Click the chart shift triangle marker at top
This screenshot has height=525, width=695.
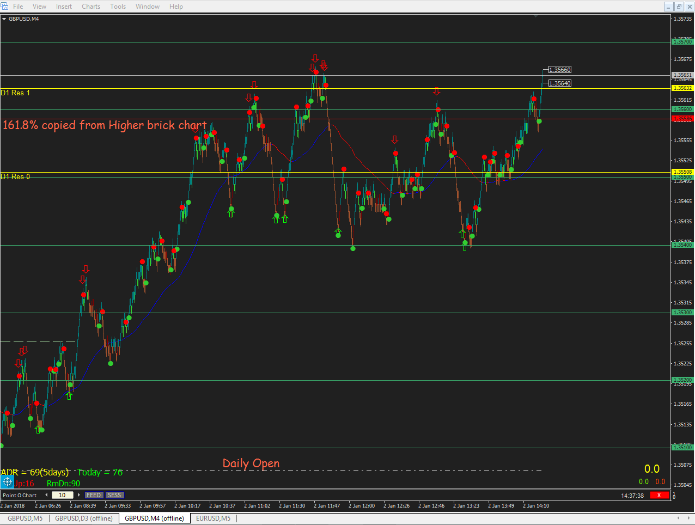536,16
